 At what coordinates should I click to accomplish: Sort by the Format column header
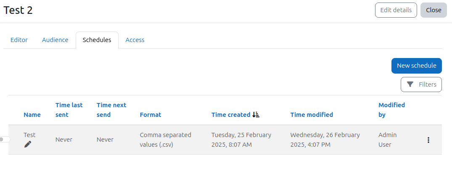pyautogui.click(x=151, y=114)
